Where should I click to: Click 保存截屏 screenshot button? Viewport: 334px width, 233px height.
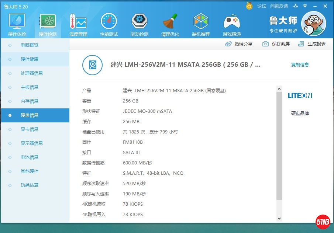[x=276, y=44]
